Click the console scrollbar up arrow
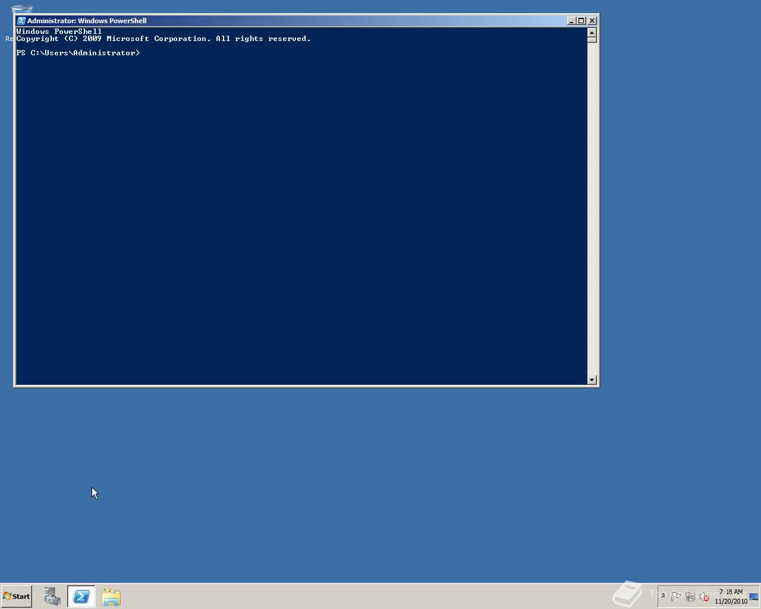The height and width of the screenshot is (609, 761). pos(592,33)
